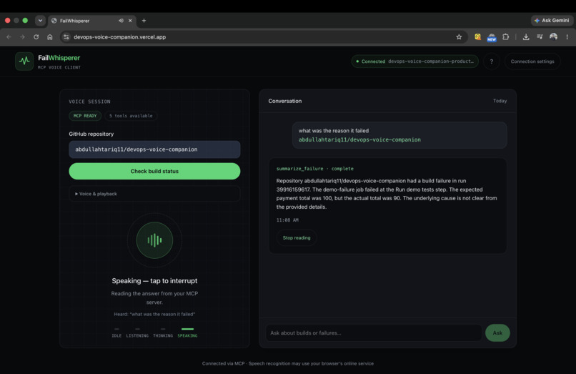This screenshot has height=374, width=576.
Task: Reload the page with refresh icon
Action: point(36,36)
